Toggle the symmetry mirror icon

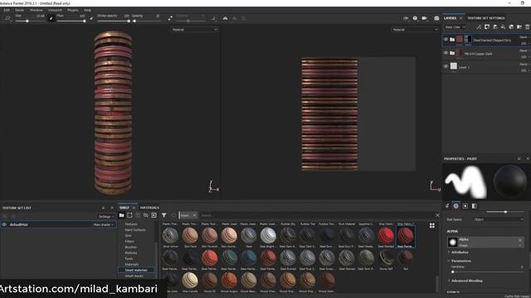tap(225, 18)
